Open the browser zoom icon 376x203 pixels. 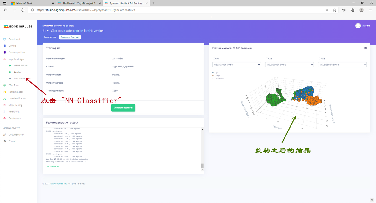click(327, 10)
